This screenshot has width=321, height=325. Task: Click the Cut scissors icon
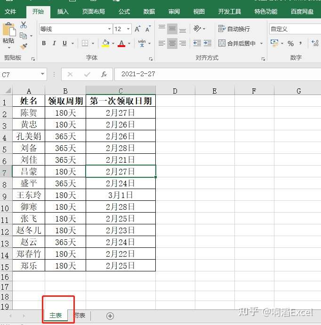[x=24, y=25]
